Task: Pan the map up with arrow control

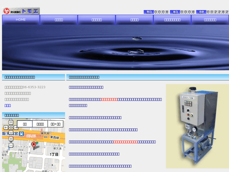Action: coord(11,122)
